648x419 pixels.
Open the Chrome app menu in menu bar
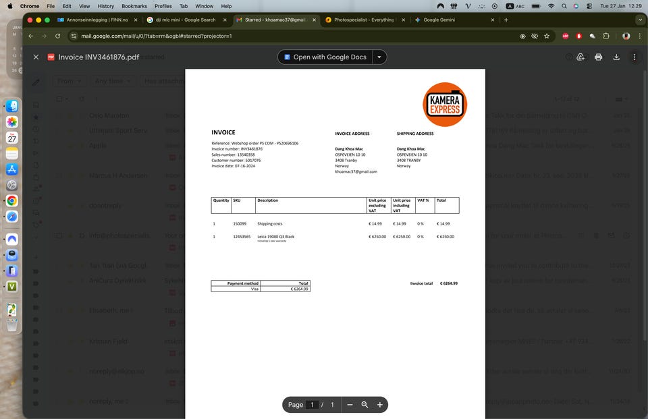click(x=29, y=6)
